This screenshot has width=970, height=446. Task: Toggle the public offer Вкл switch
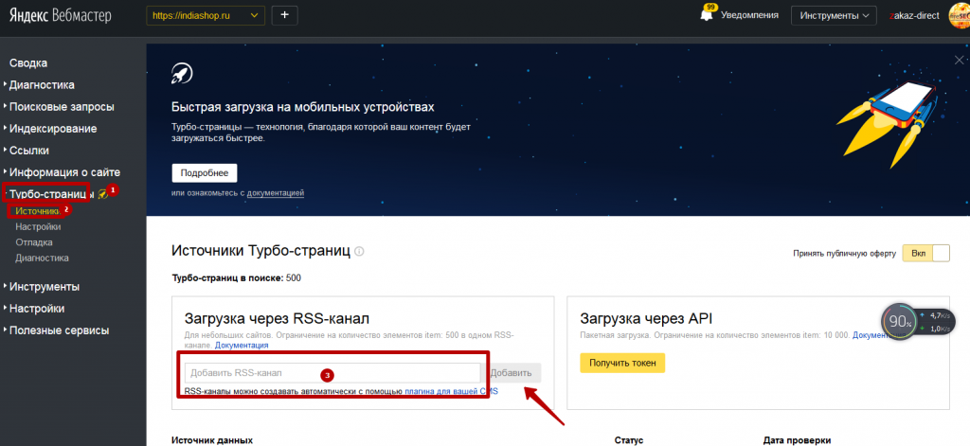tap(926, 253)
